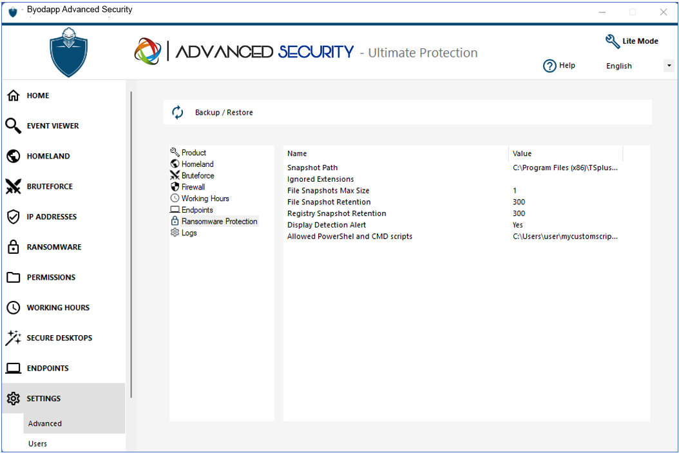Click the Firewall shield icon in the tree
The width and height of the screenshot is (679, 453).
tap(175, 187)
